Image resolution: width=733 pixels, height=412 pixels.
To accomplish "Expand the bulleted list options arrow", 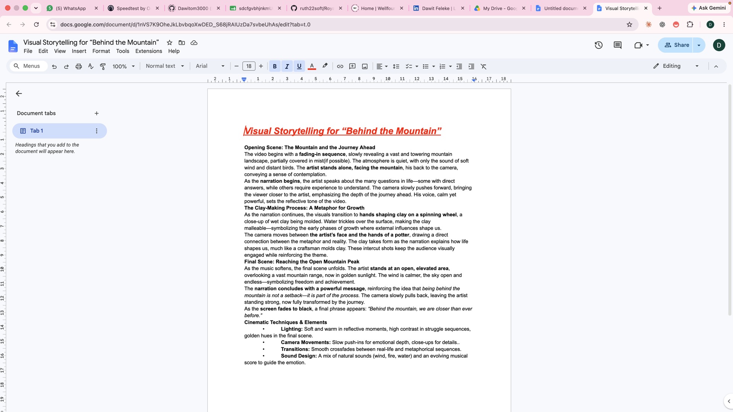I will [434, 66].
